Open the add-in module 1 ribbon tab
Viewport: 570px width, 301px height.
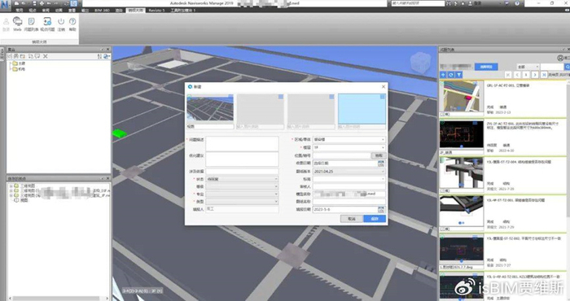pos(183,10)
